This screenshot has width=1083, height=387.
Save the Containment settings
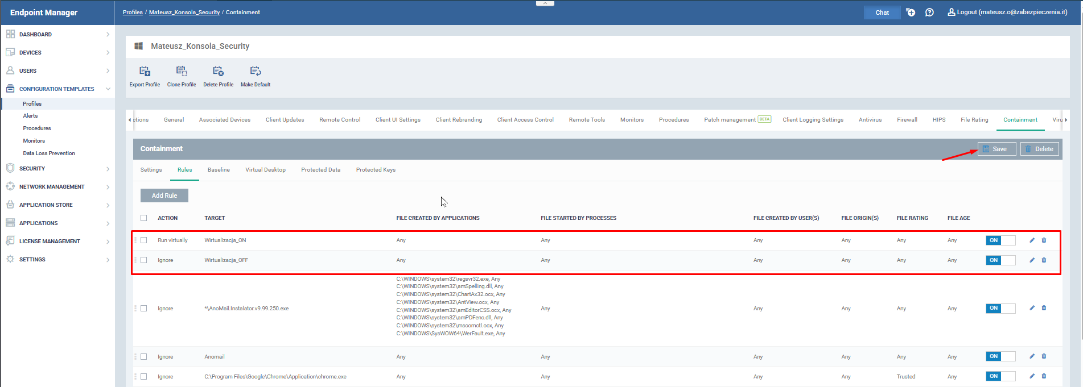point(996,149)
